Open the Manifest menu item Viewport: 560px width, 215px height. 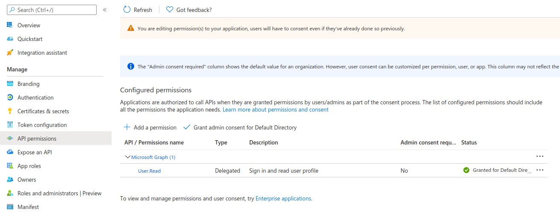tap(28, 207)
